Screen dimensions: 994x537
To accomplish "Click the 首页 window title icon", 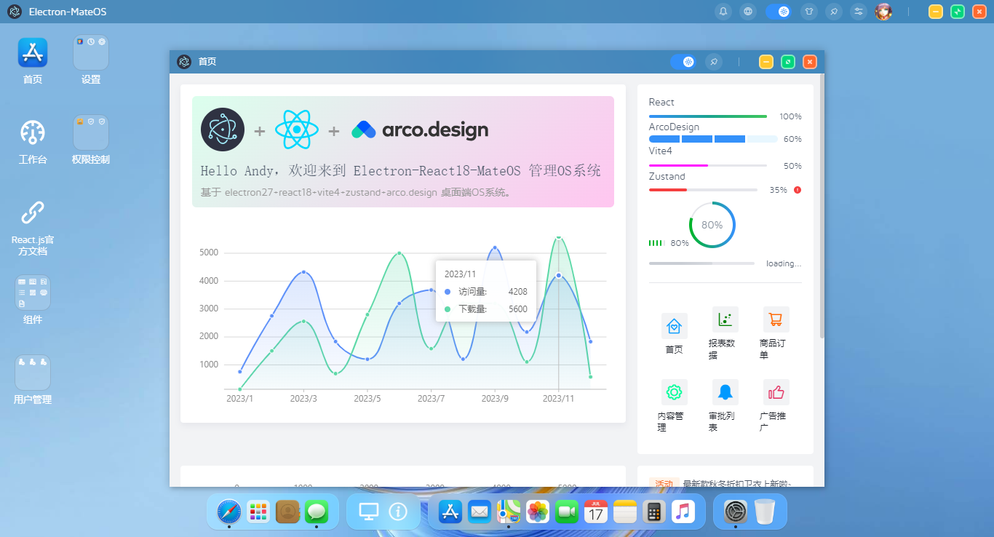I will click(x=184, y=62).
